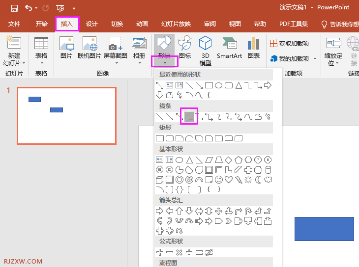
Task: Switch to the 动画 tab
Action: click(142, 24)
